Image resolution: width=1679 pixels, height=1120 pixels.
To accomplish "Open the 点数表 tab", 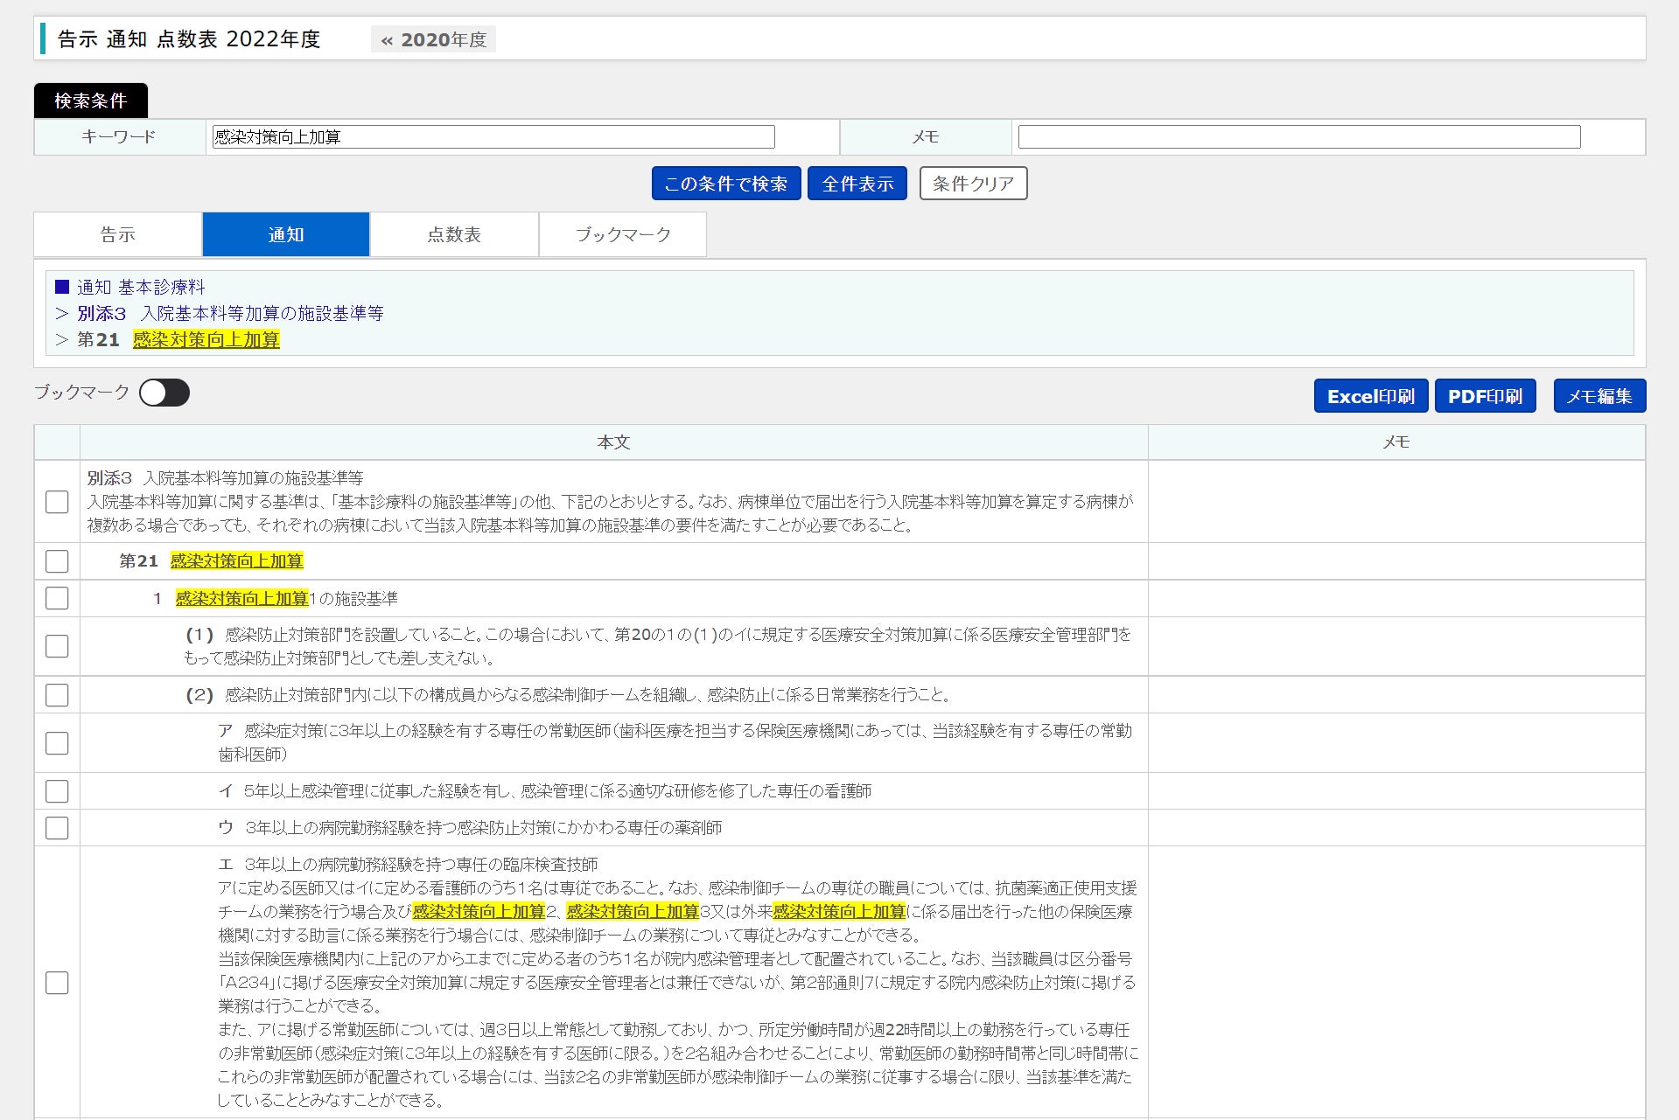I will pos(454,234).
